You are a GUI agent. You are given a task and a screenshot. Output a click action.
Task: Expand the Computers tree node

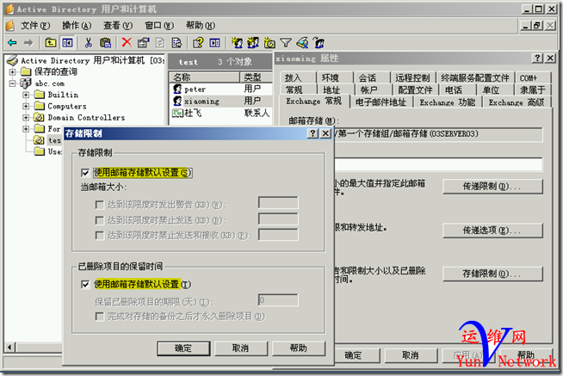(26, 106)
